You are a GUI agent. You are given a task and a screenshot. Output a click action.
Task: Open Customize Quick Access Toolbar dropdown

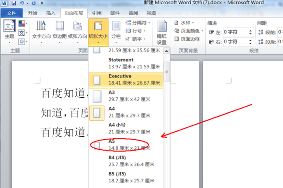(x=42, y=3)
